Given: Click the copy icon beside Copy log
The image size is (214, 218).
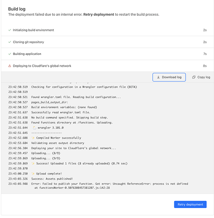Looking at the screenshot, I should (x=194, y=77).
